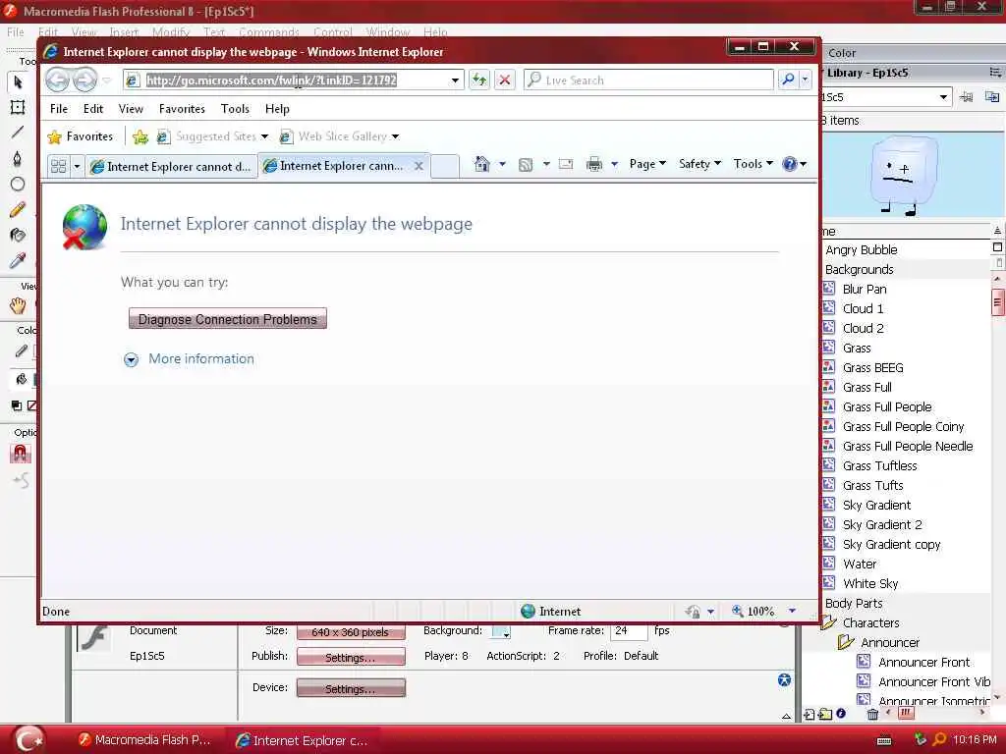
Task: Open the Safety menu dropdown
Action: (699, 164)
